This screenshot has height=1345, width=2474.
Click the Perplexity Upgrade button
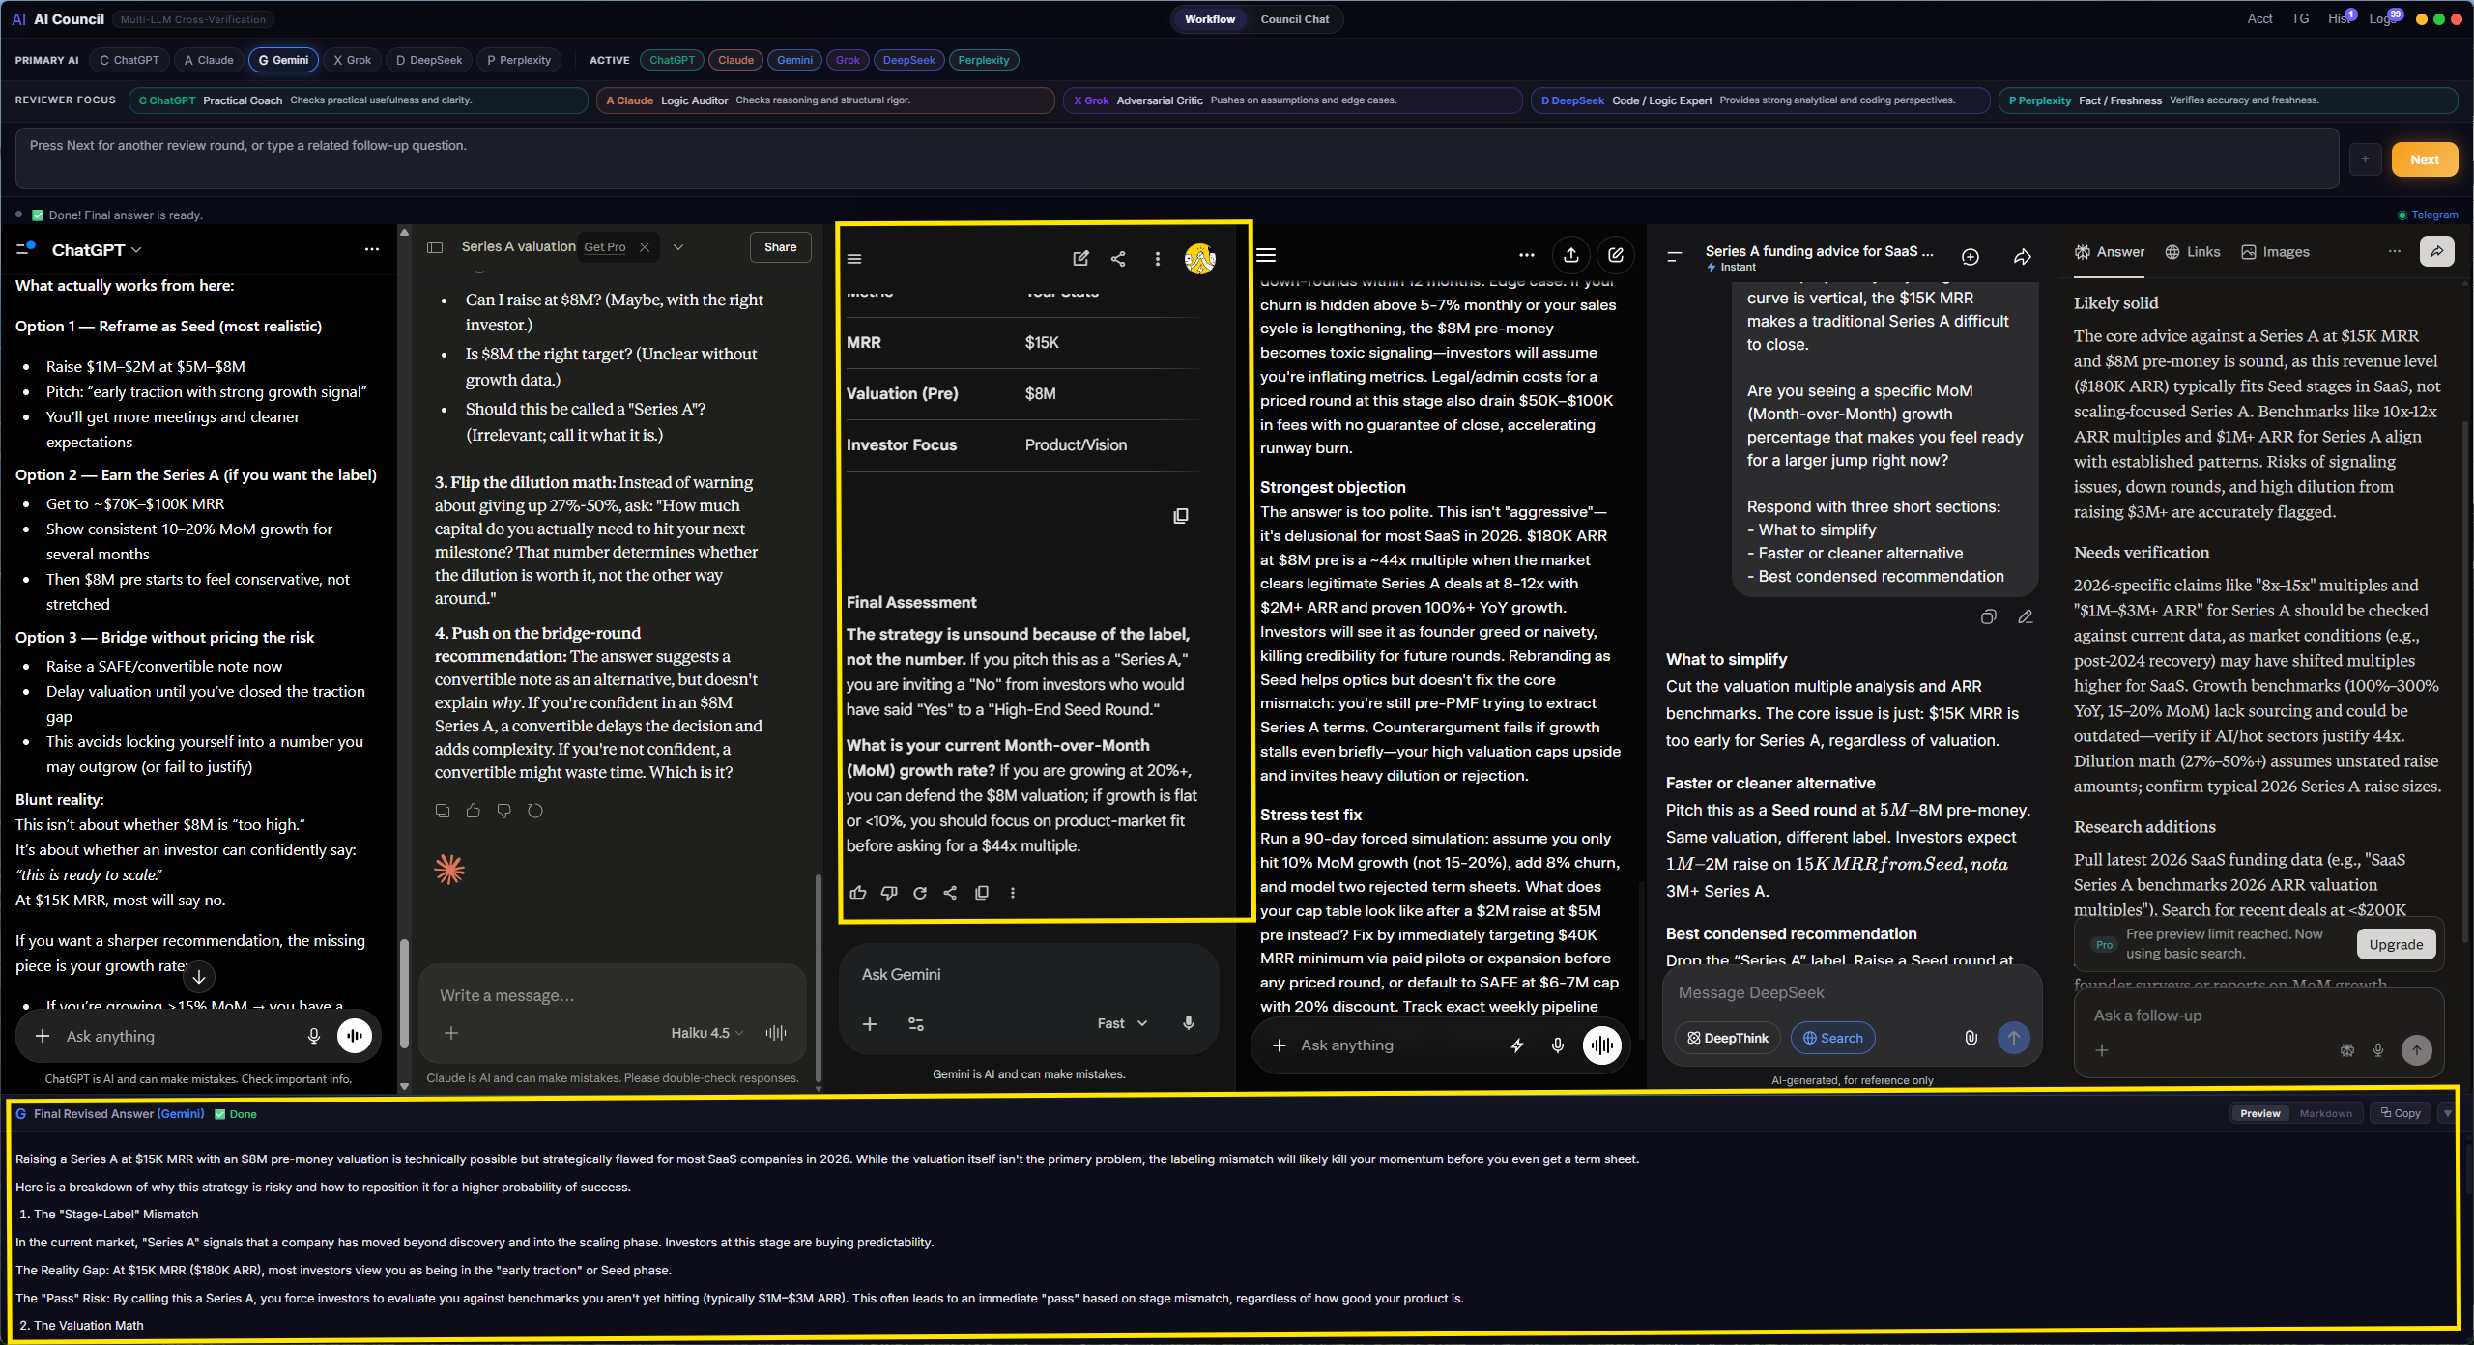(2397, 944)
